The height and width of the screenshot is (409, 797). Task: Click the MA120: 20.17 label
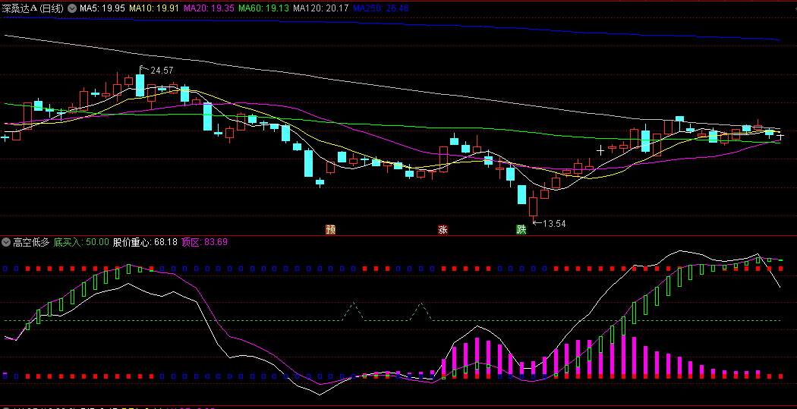(x=321, y=8)
